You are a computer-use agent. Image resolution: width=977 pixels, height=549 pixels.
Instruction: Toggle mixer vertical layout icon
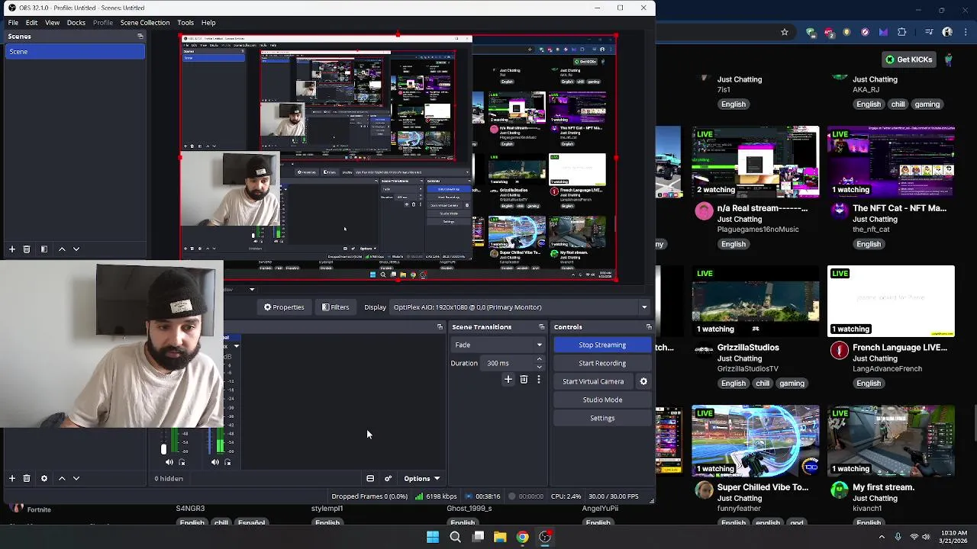370,479
